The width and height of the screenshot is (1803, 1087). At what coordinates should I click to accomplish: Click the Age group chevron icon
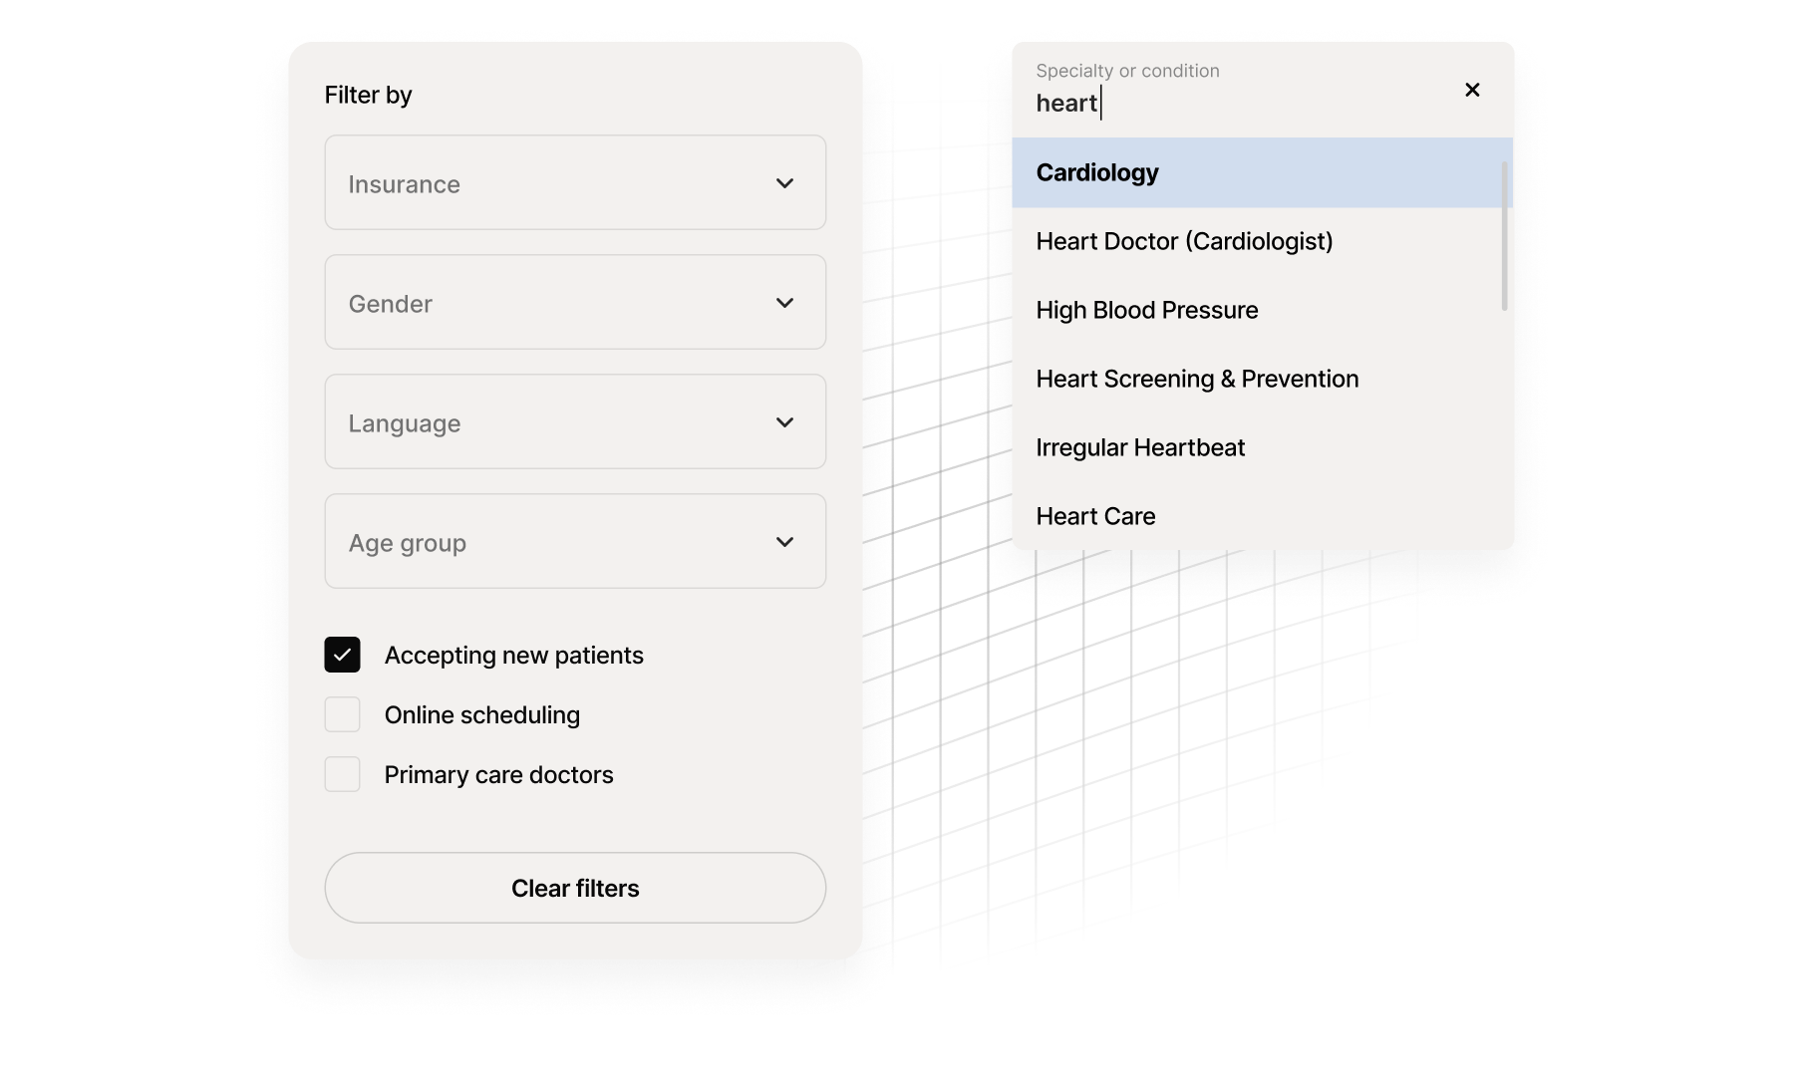tap(784, 542)
